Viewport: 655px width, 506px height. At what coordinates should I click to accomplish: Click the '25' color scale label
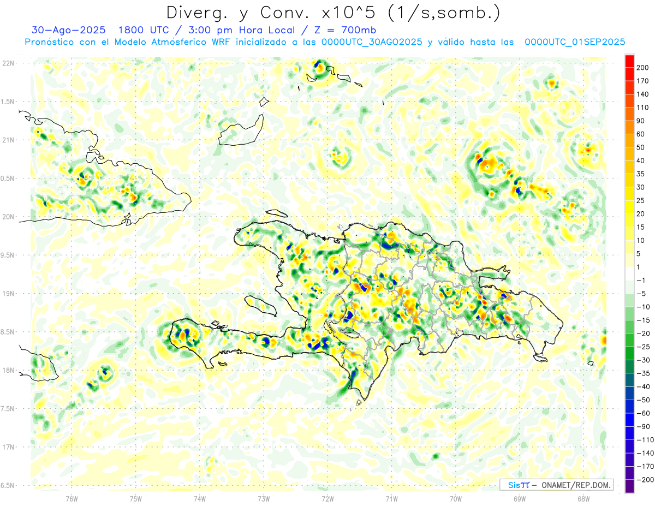click(x=641, y=200)
